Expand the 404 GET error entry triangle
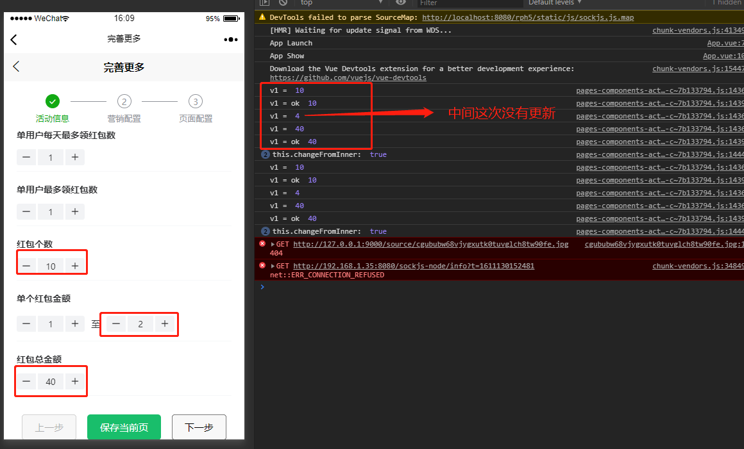744x449 pixels. point(273,245)
